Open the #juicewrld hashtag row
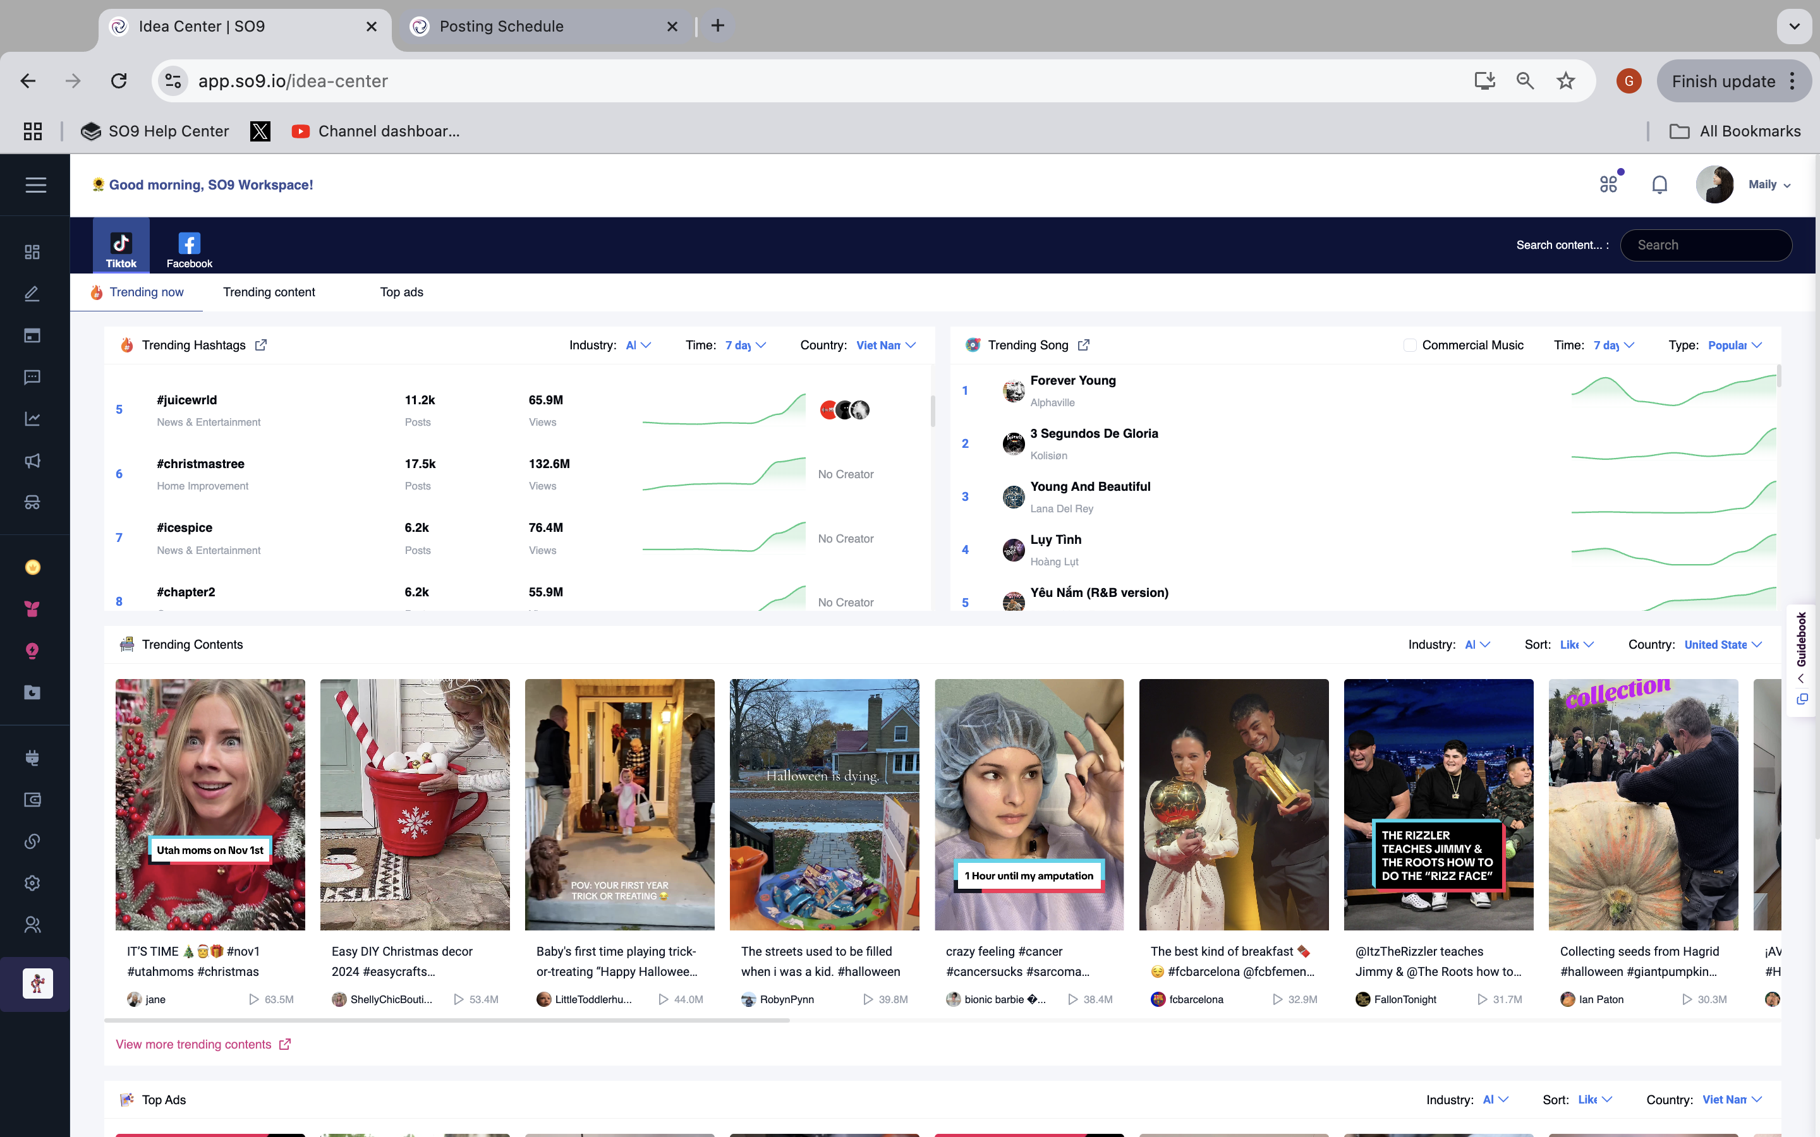 point(518,411)
